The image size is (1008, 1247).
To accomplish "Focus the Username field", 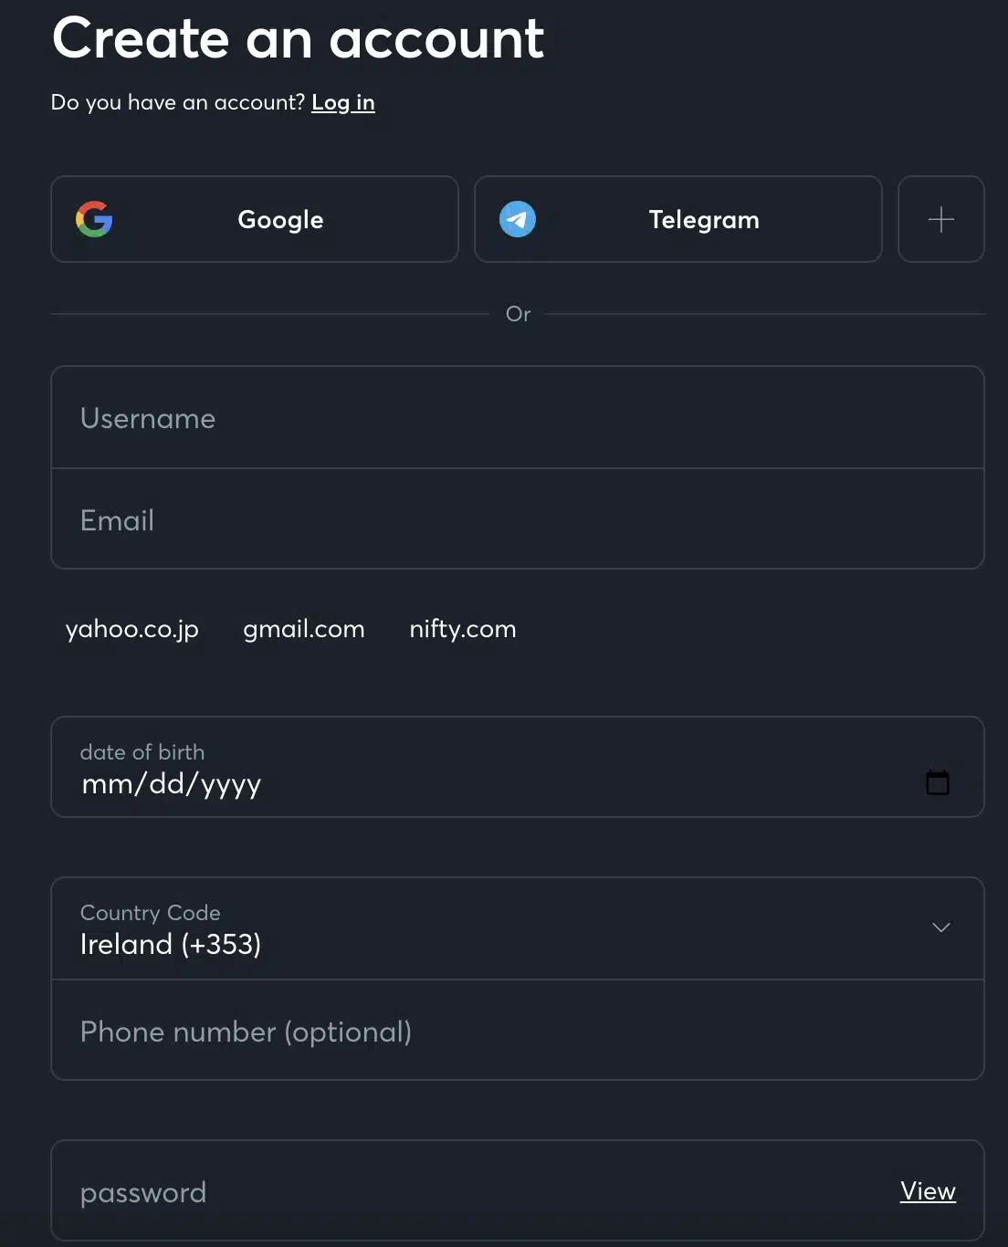I will [x=518, y=418].
